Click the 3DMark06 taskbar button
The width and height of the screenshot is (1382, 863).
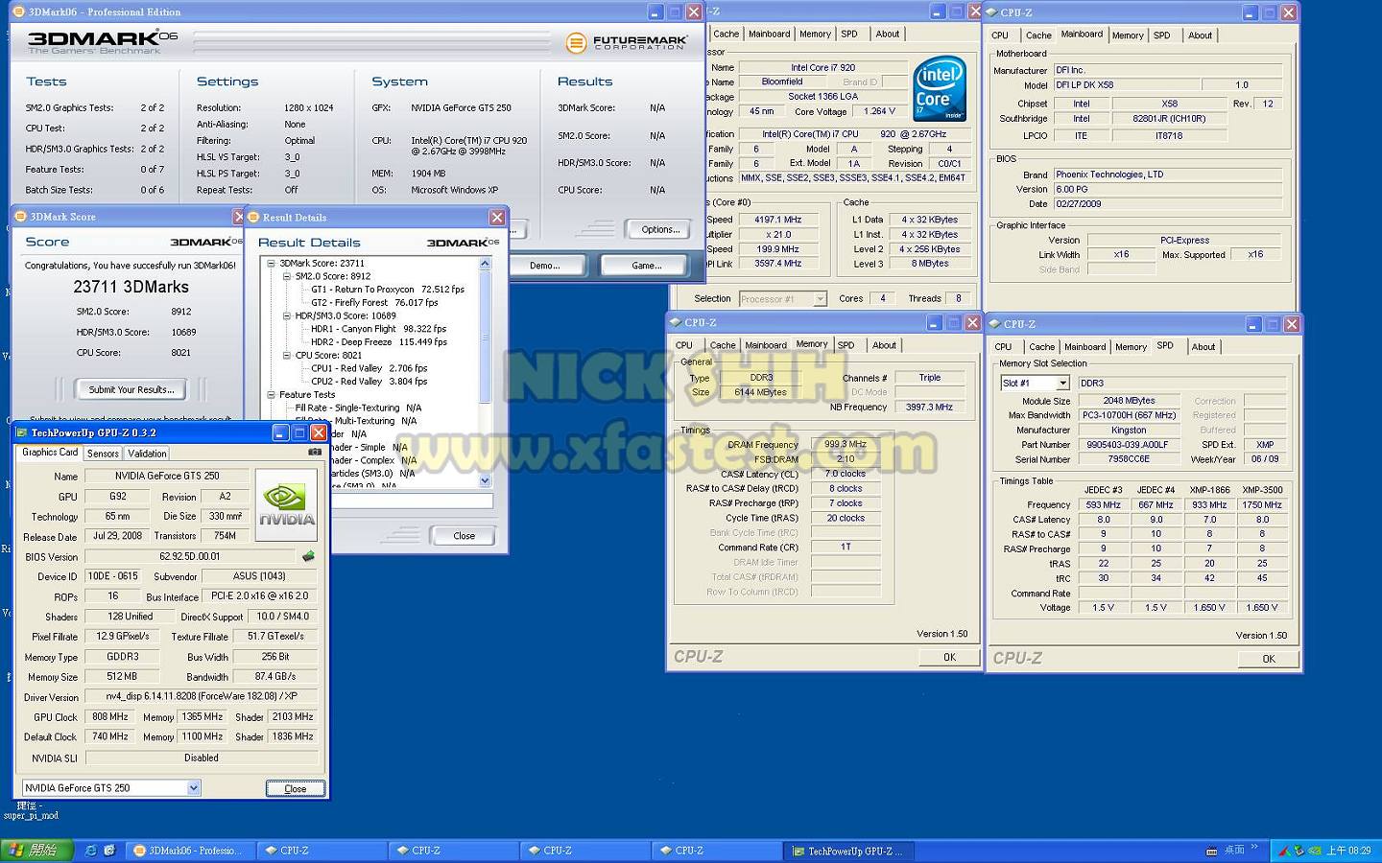coord(189,851)
